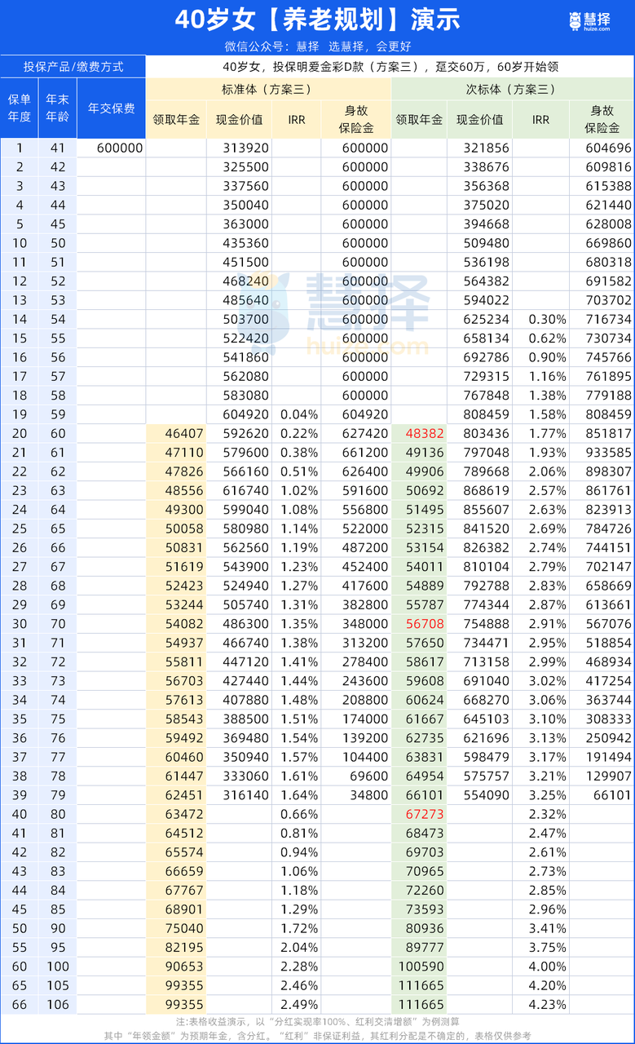Click the red annuity value 67273
This screenshot has width=635, height=1044.
[423, 815]
